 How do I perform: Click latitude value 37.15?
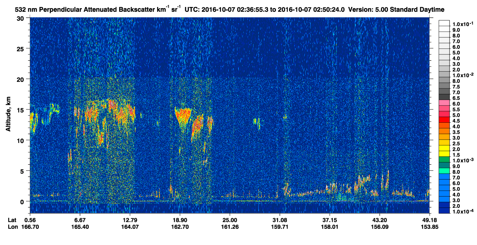point(329,220)
